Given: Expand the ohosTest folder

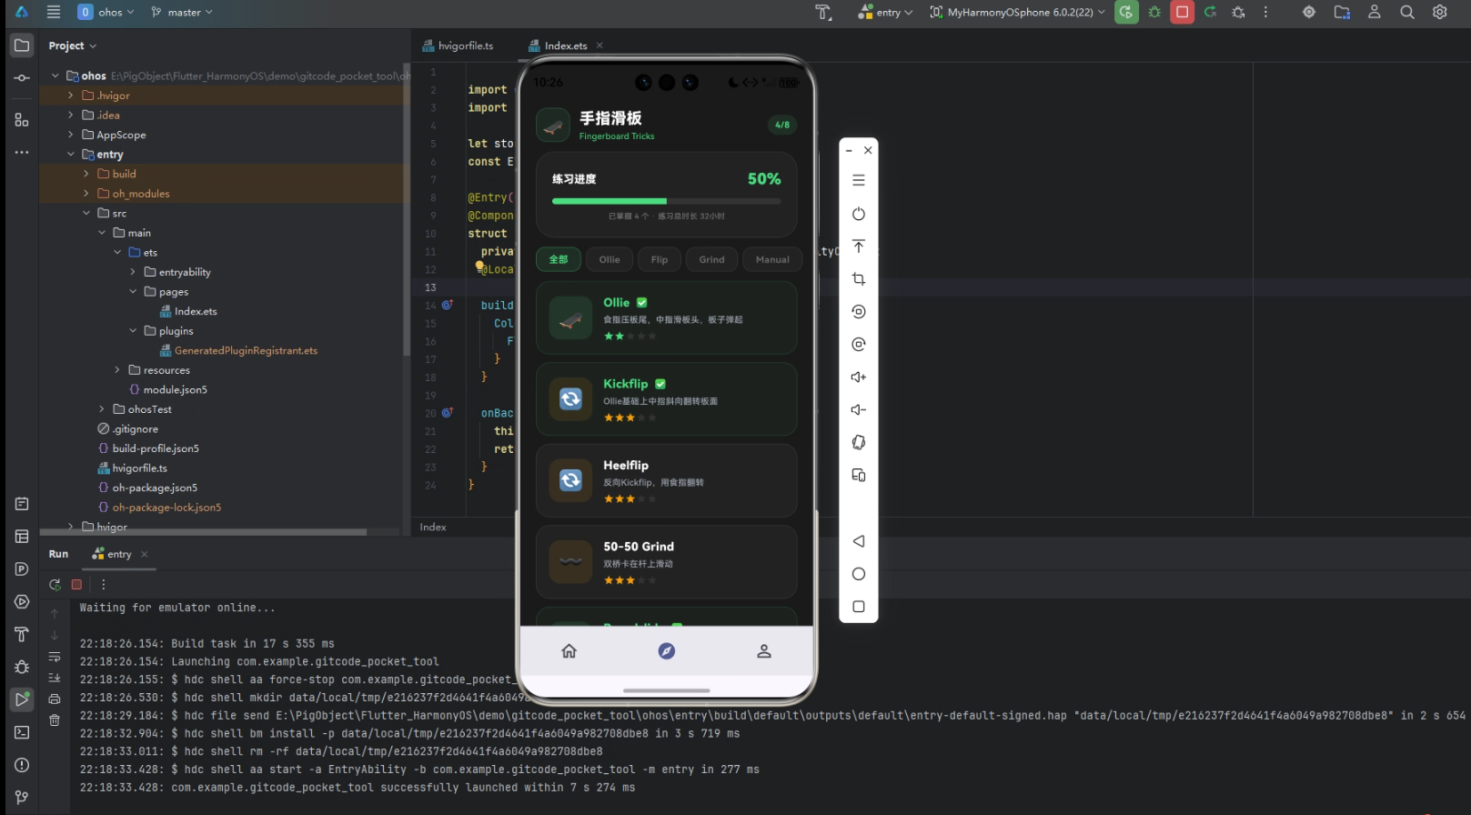Looking at the screenshot, I should click(102, 409).
